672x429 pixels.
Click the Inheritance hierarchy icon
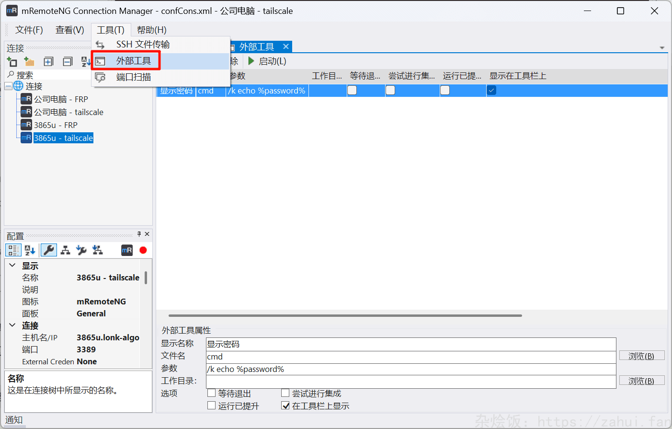66,250
